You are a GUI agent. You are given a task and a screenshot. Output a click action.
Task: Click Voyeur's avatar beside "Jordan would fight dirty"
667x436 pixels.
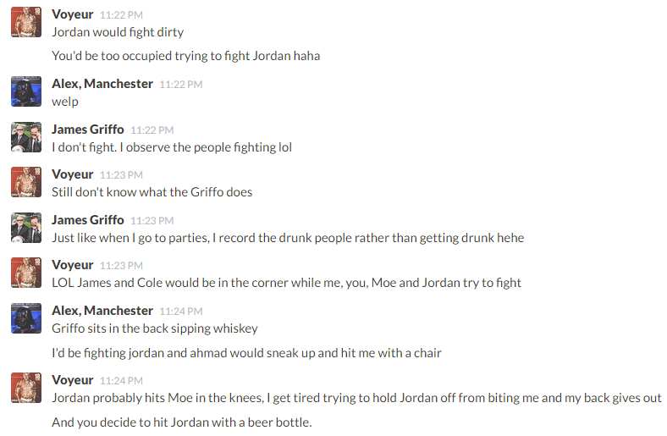coord(26,23)
